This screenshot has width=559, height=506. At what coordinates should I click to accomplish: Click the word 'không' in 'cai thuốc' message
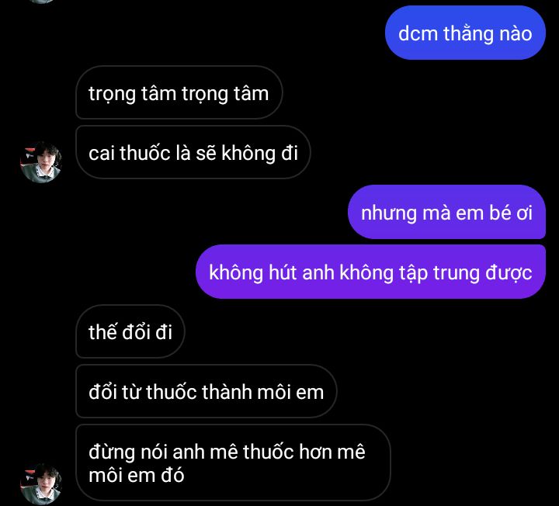pos(248,154)
